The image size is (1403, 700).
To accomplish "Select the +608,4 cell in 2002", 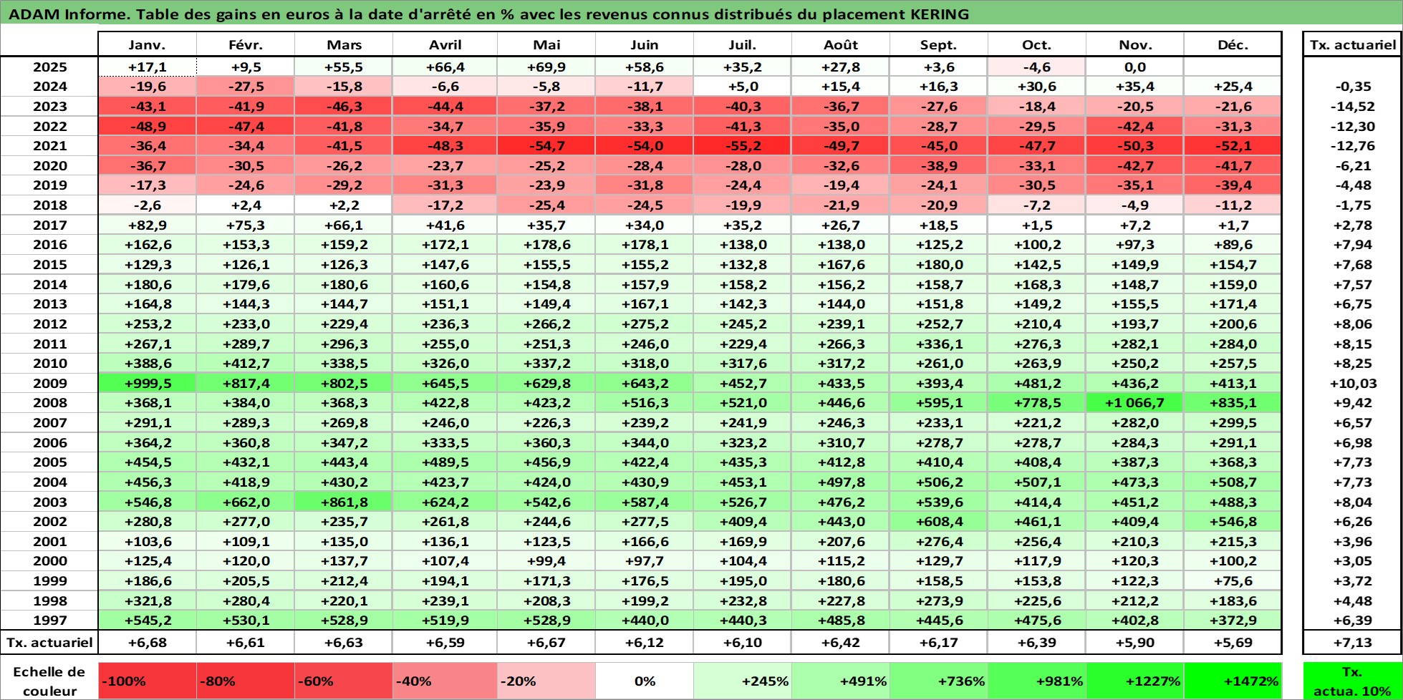I will [x=939, y=521].
